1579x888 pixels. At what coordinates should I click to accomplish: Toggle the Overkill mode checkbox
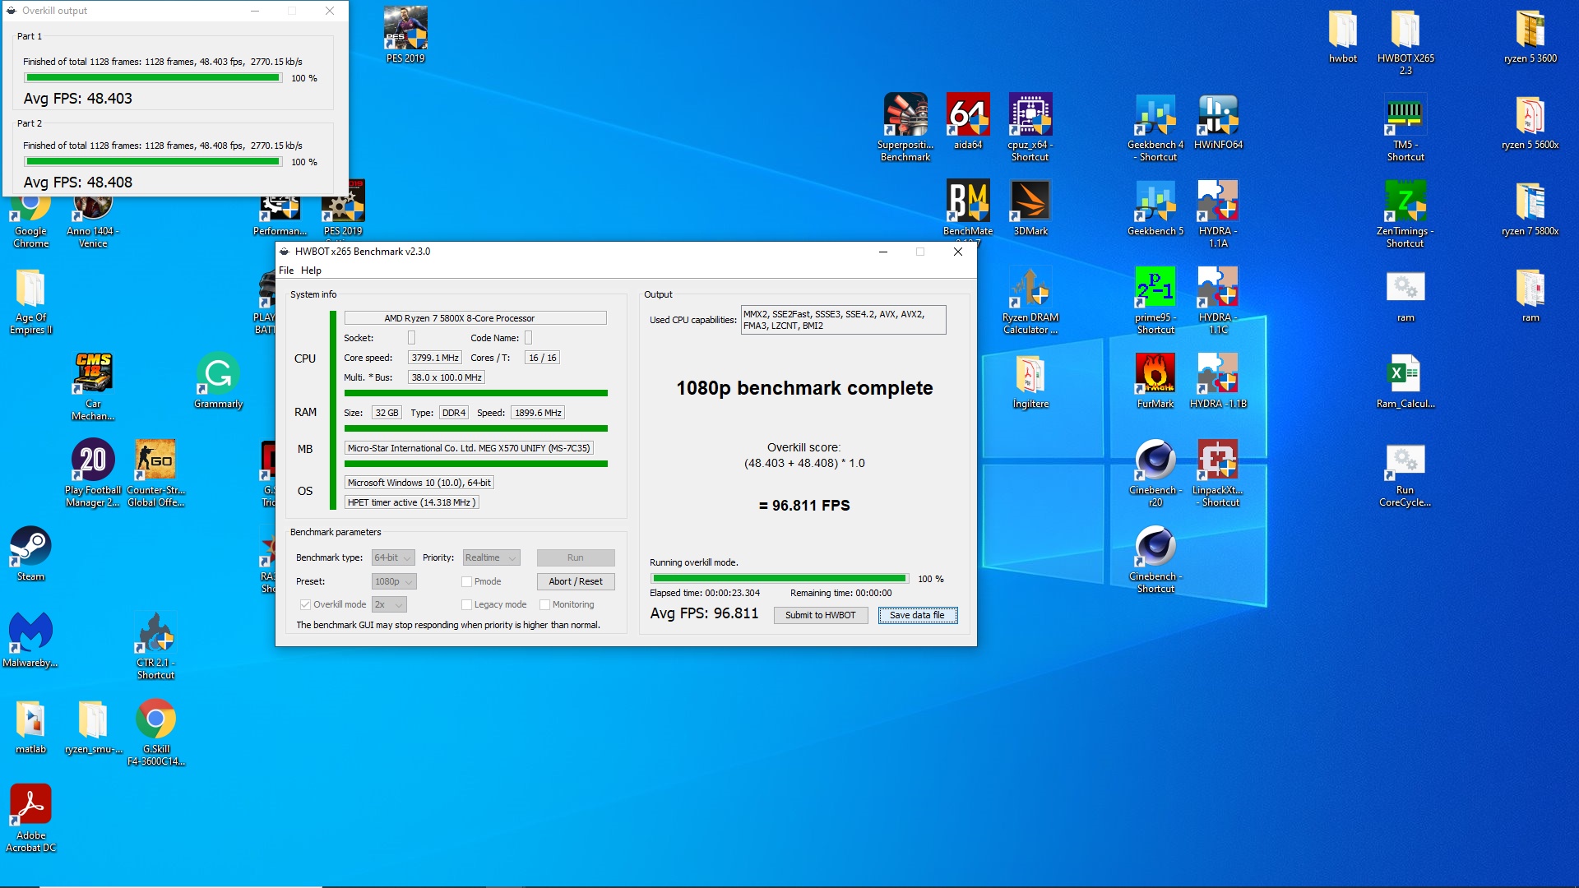[x=305, y=604]
